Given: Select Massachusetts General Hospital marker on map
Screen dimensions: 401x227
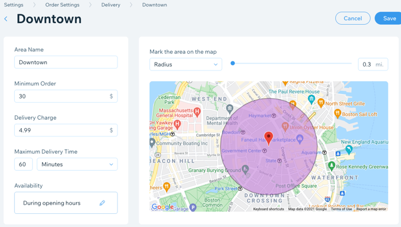Looking at the screenshot, I should [x=197, y=112].
